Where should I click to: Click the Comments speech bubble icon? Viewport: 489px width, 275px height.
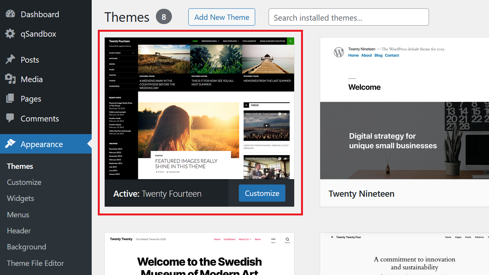point(10,118)
